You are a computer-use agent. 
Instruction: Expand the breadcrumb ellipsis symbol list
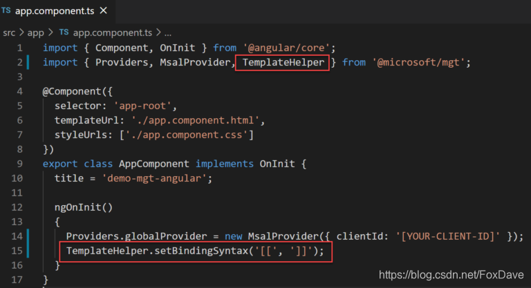[168, 33]
